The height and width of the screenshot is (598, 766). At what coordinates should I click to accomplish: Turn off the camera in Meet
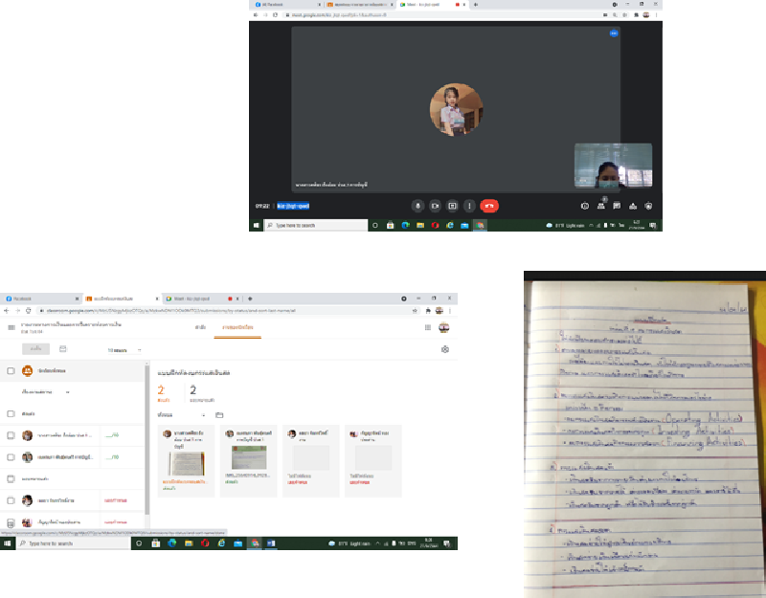pos(435,206)
